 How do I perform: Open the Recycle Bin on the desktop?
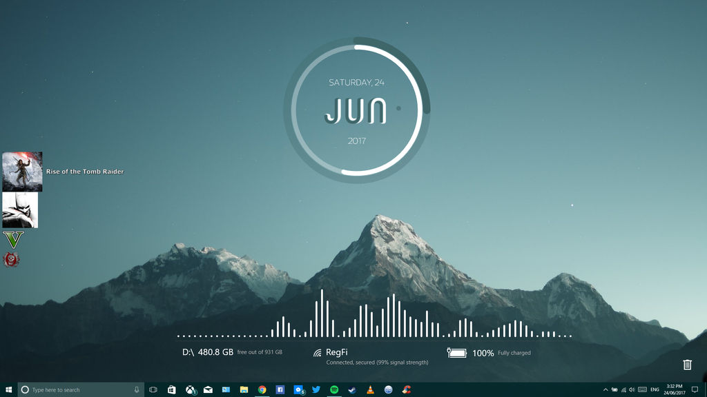[x=687, y=364]
